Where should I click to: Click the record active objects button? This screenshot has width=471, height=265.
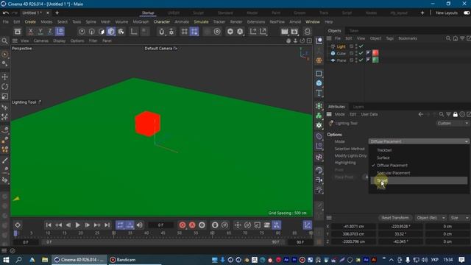tap(183, 225)
